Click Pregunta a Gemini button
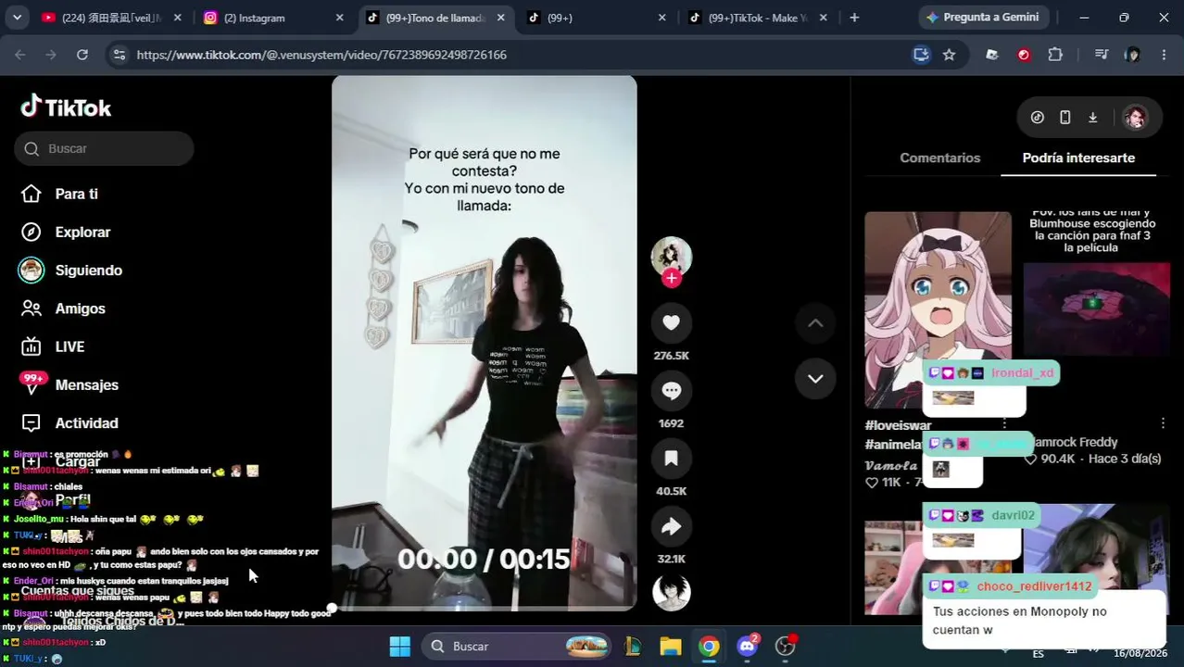 click(x=983, y=18)
